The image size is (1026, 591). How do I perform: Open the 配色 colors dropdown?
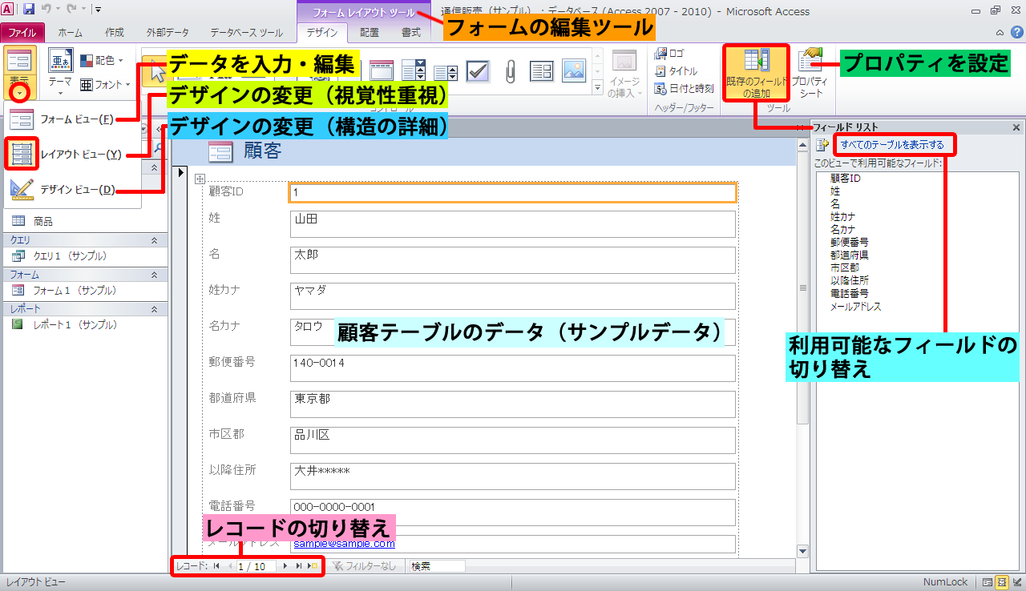click(x=103, y=61)
